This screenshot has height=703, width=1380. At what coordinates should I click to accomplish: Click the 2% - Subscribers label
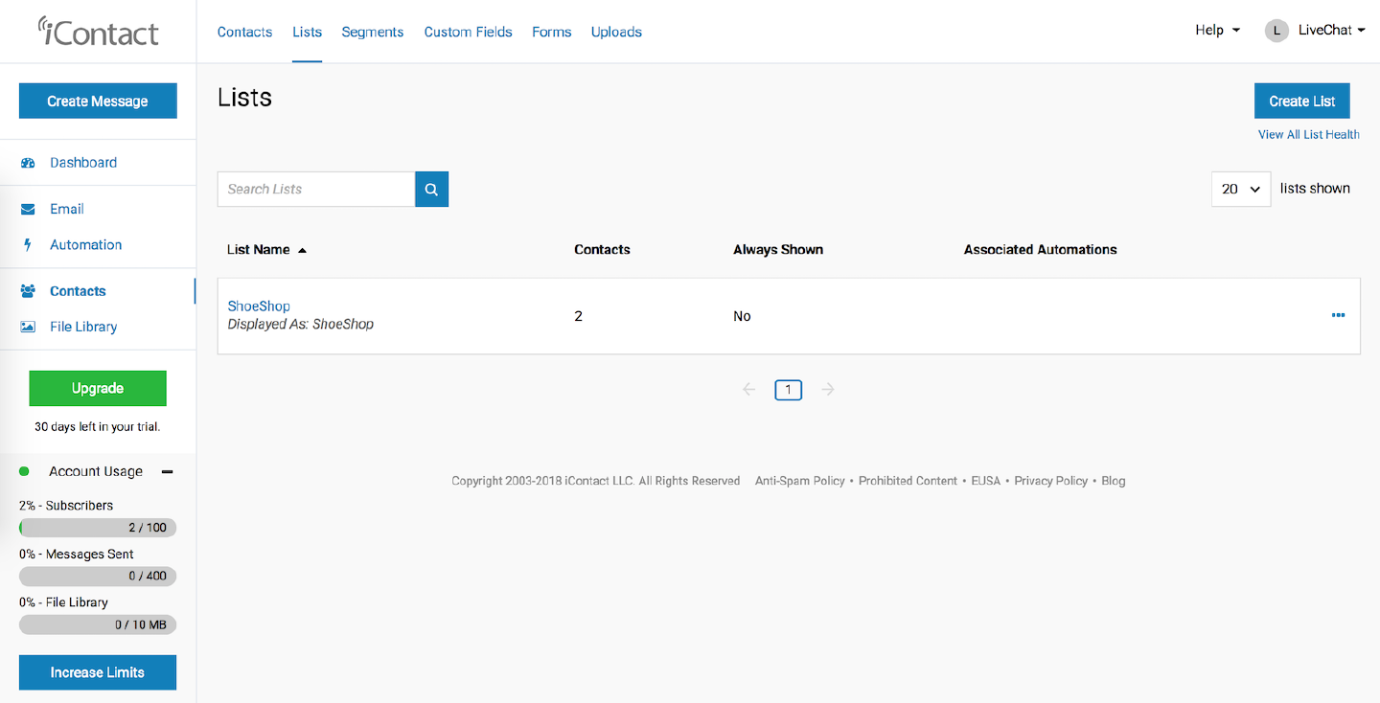(66, 506)
